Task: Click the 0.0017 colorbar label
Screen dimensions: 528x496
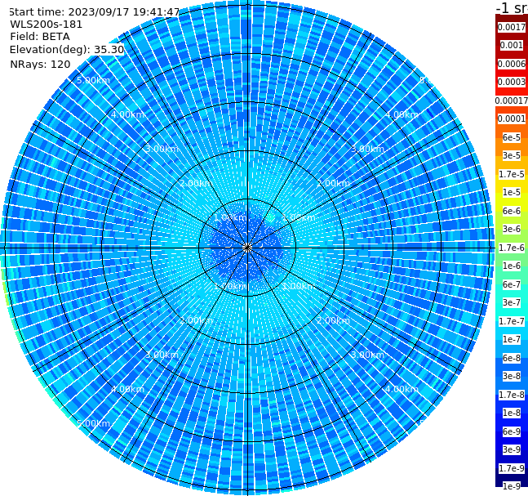Action: coord(511,27)
